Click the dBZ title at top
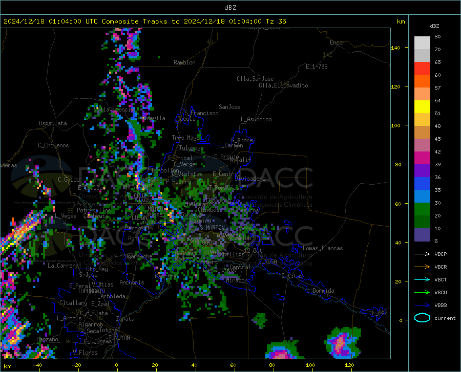 [x=230, y=8]
